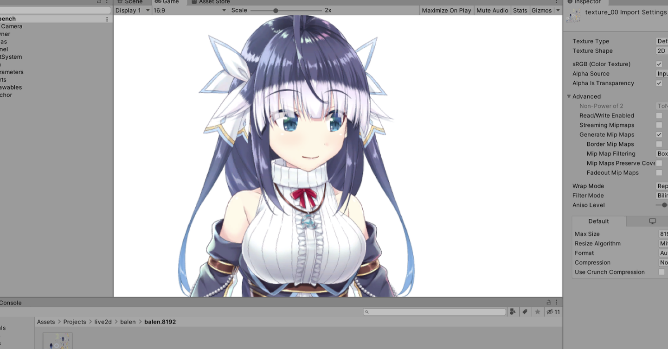Open the texture Format dropdown

point(663,253)
